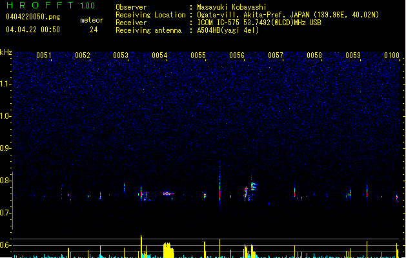This screenshot has width=406, height=258.
Task: Click the bright echo cluster right of 0056
Action: 254,186
